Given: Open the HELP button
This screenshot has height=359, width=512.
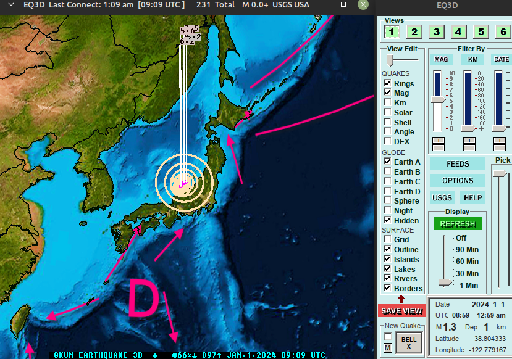Looking at the screenshot, I should pos(473,198).
